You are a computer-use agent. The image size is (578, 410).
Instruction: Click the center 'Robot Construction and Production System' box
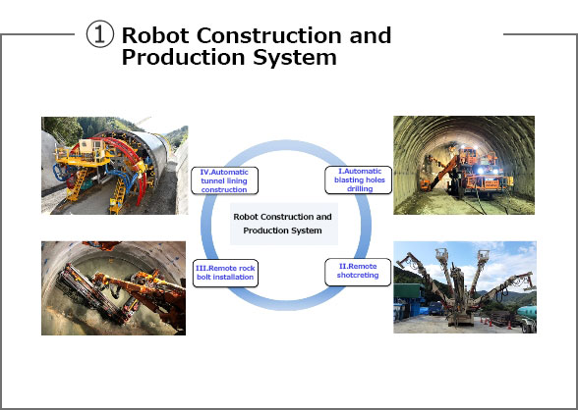(x=284, y=224)
